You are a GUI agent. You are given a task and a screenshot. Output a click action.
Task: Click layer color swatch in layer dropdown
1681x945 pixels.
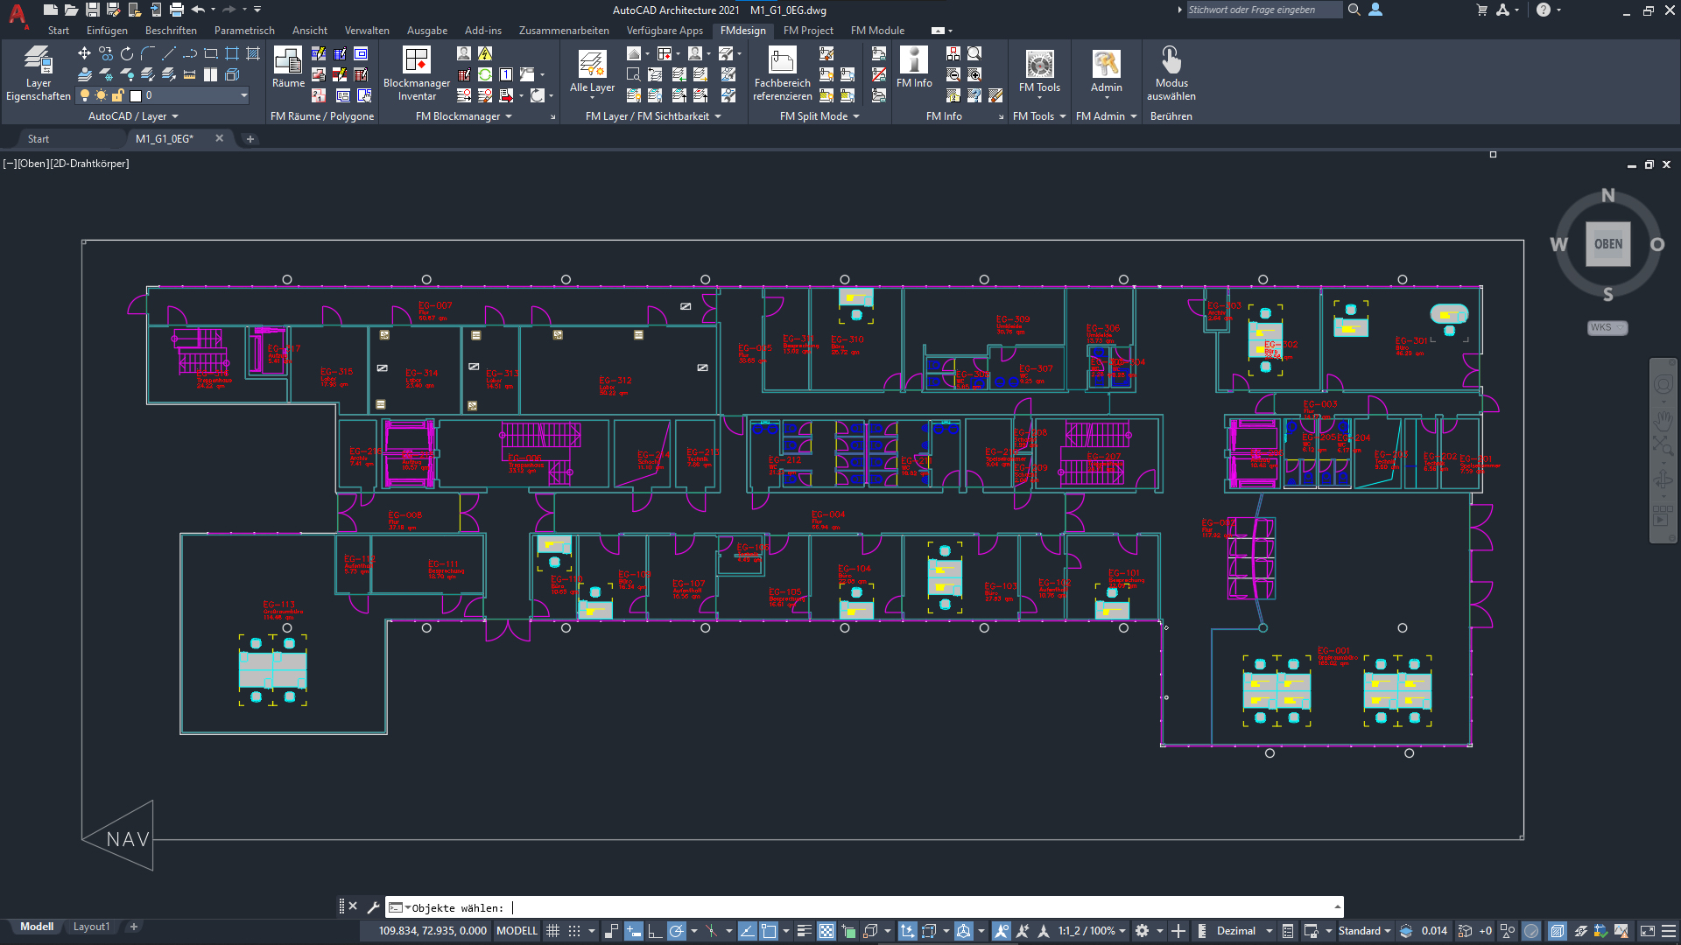[136, 95]
